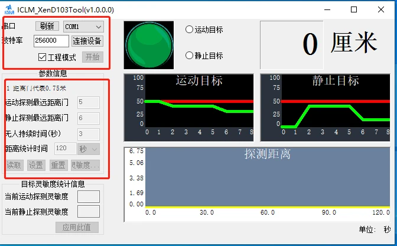Toggle the 工程模式 checkbox
397x246 pixels.
pyautogui.click(x=42, y=57)
